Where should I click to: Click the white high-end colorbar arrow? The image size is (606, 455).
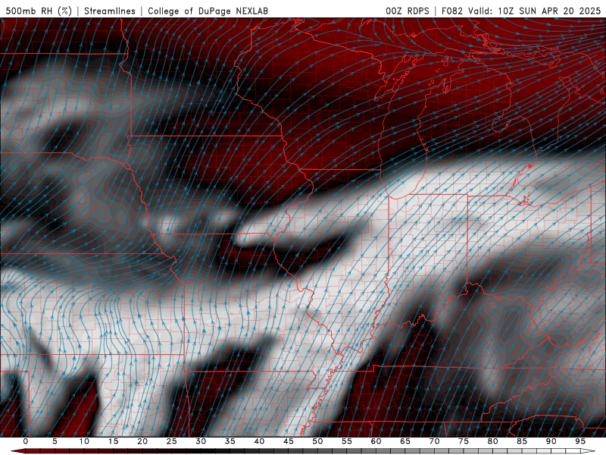(589, 451)
